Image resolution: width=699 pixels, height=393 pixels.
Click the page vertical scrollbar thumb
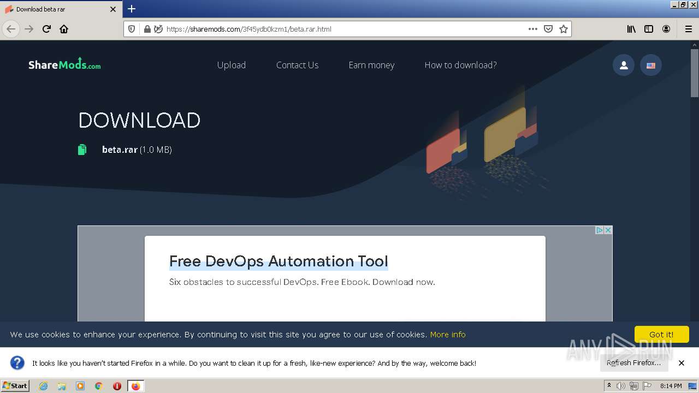click(695, 74)
